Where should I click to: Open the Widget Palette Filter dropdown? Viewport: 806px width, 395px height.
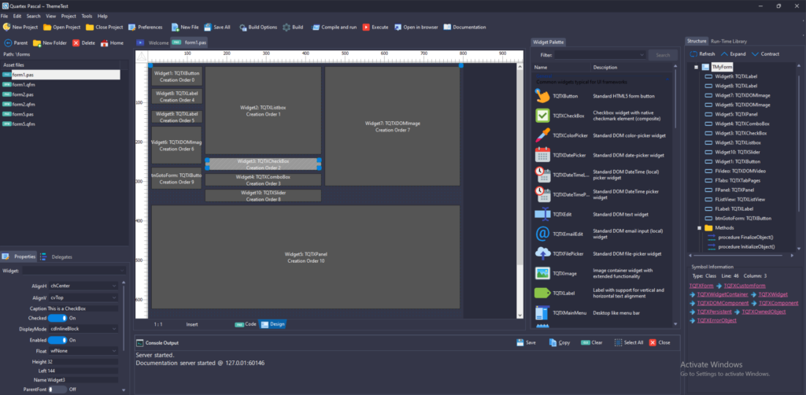point(601,55)
